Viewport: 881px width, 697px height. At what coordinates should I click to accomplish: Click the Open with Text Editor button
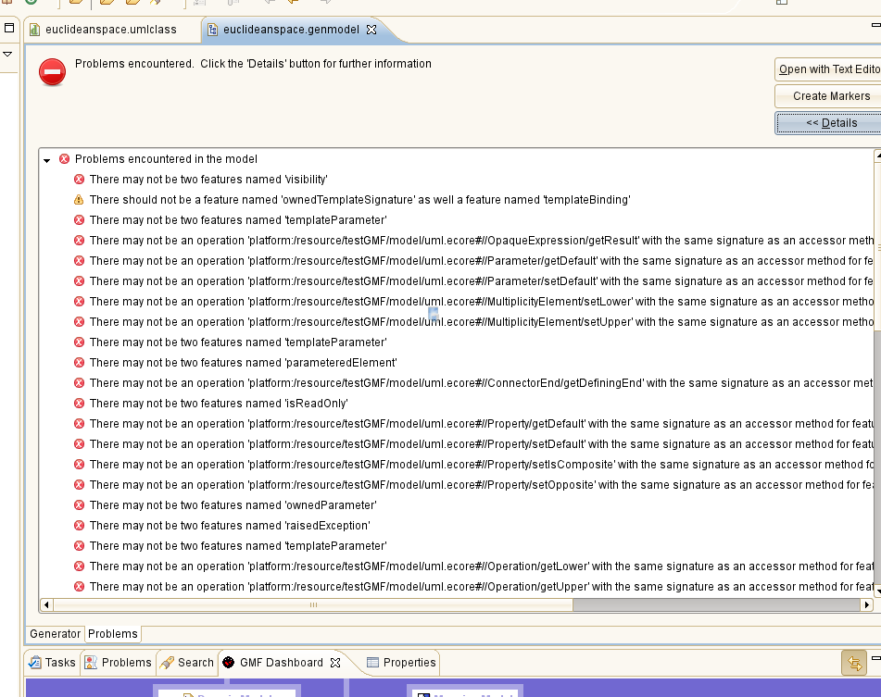[x=827, y=69]
